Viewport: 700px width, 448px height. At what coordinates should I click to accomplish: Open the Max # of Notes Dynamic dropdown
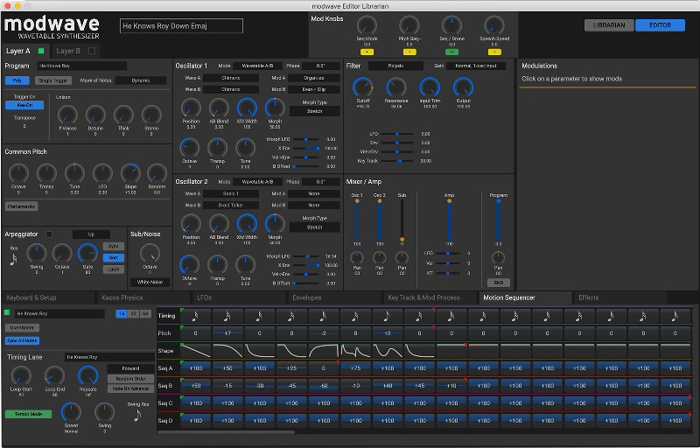pos(141,80)
